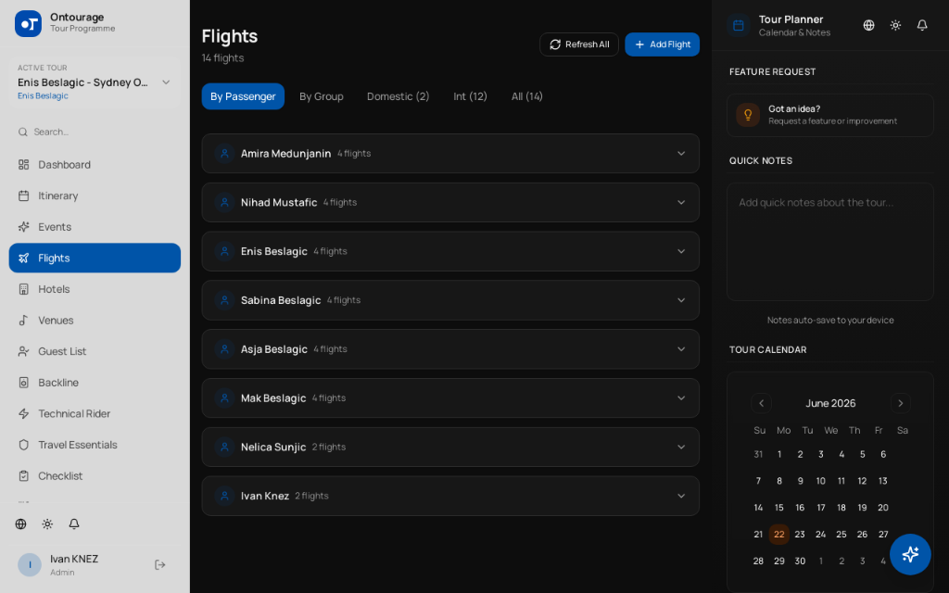Image resolution: width=949 pixels, height=593 pixels.
Task: Open Itinerary calendar icon in sidebar
Action: tap(23, 196)
